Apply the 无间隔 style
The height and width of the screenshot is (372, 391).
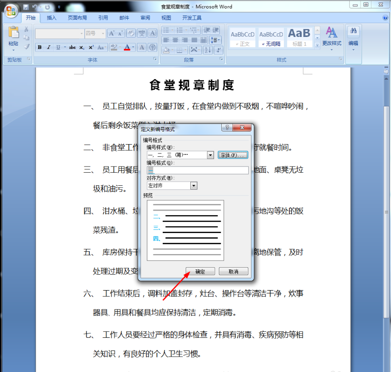[x=271, y=38]
